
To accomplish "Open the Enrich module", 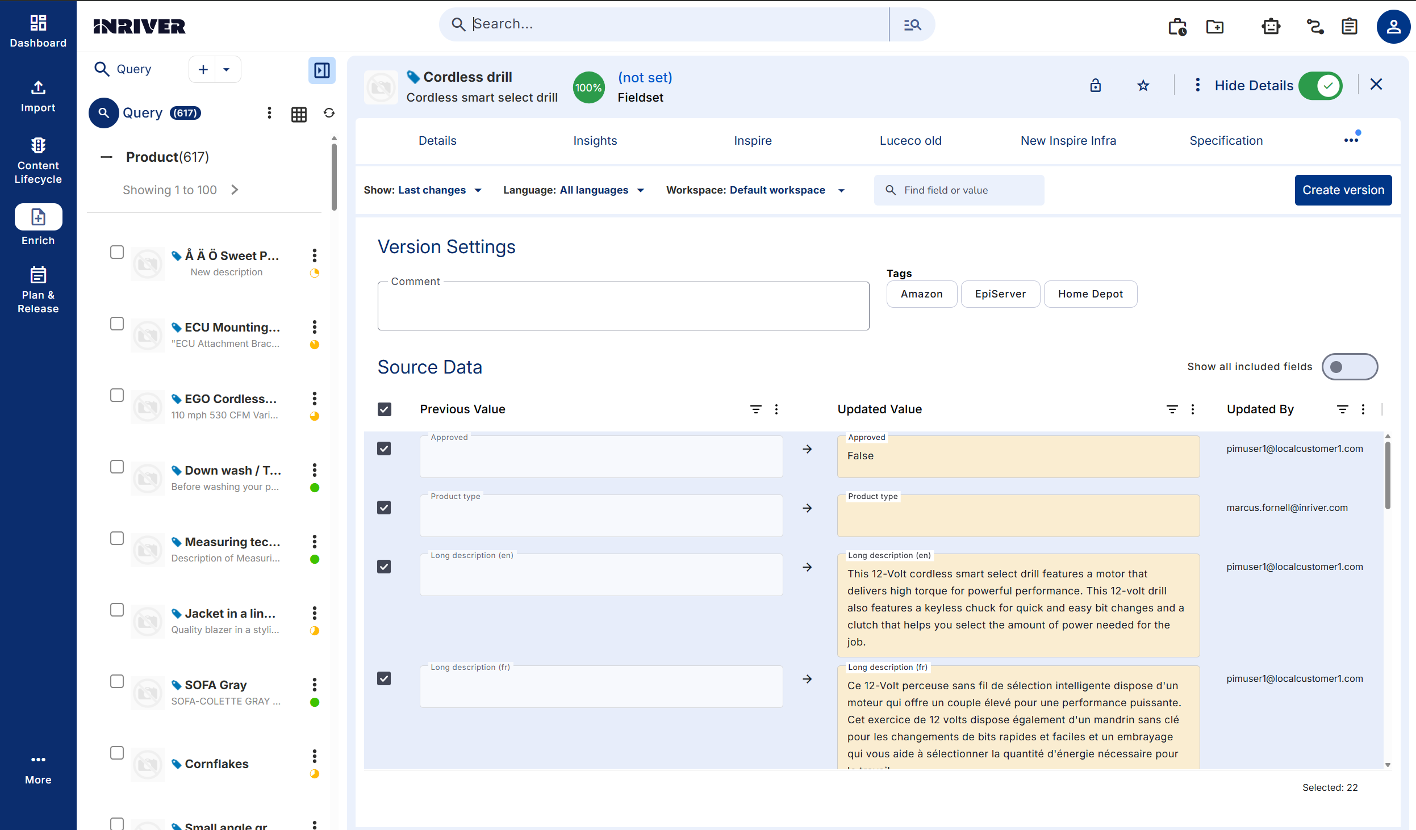I will [38, 225].
